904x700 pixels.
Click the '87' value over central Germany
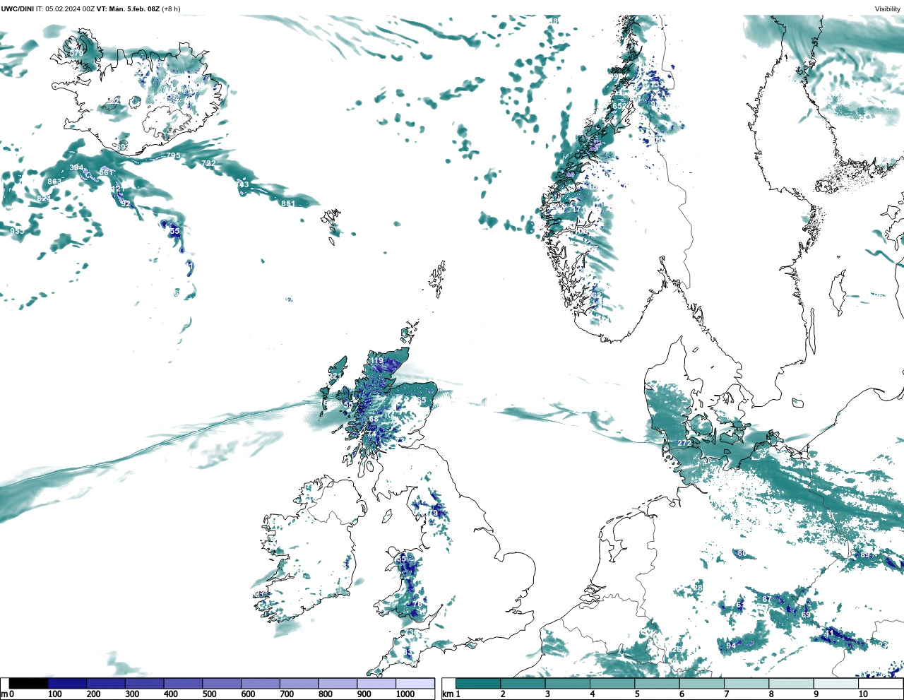point(767,599)
